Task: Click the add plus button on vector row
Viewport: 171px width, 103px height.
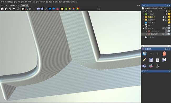Action: (166, 11)
